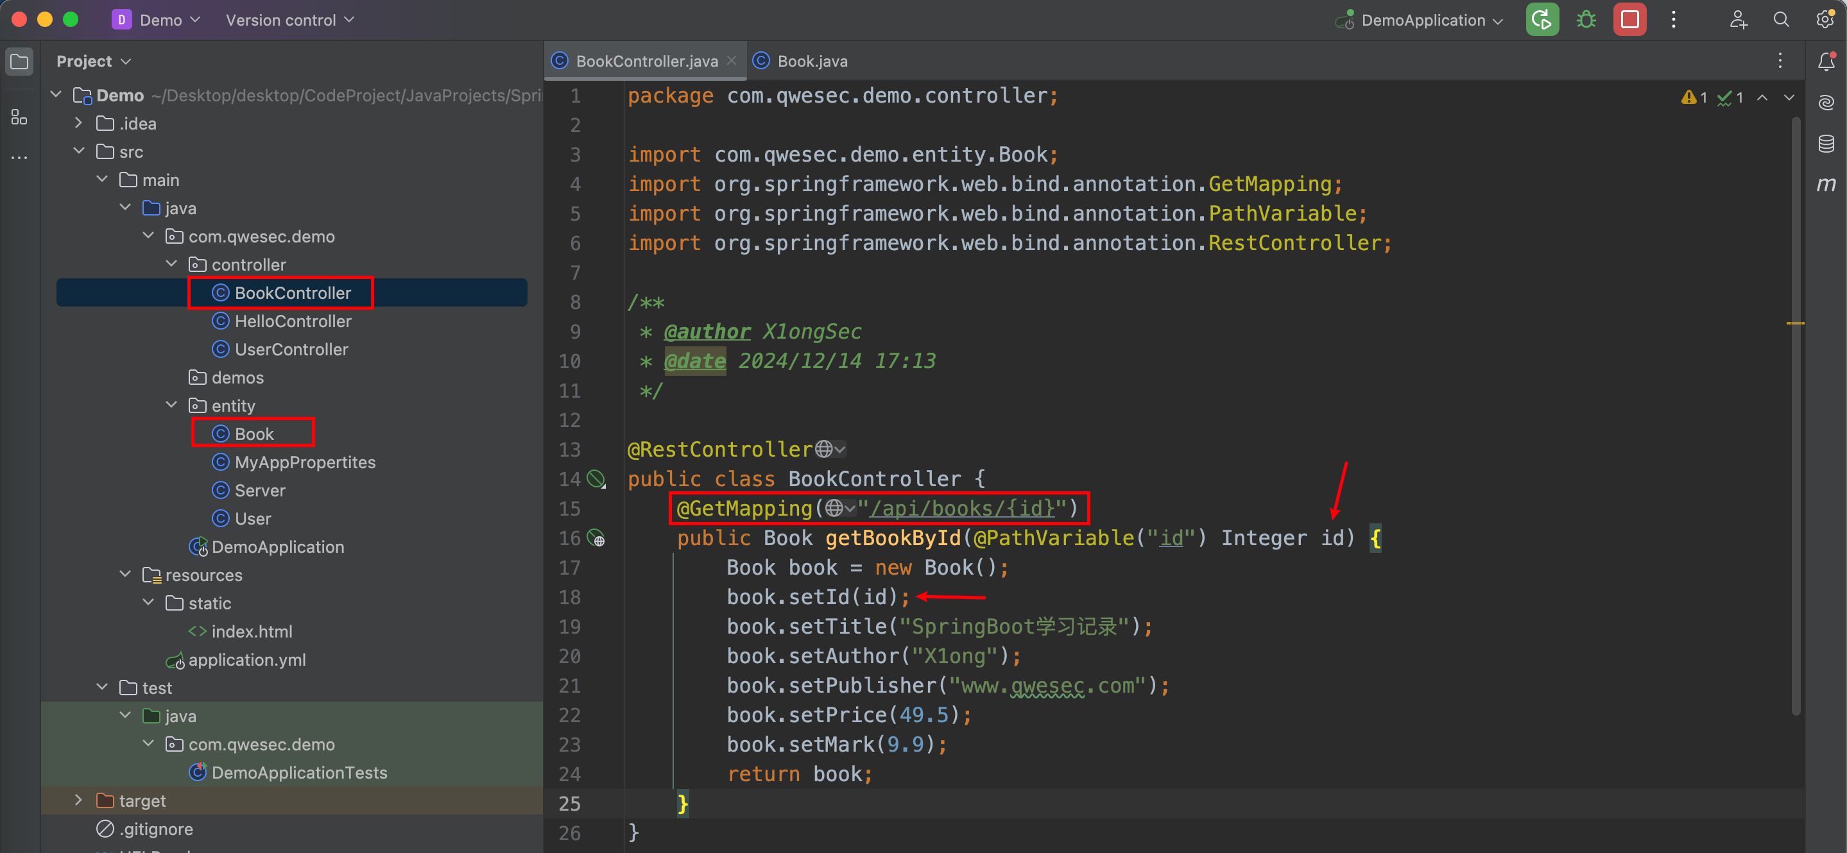Open the Project view mode dropdown
1847x853 pixels.
click(93, 62)
